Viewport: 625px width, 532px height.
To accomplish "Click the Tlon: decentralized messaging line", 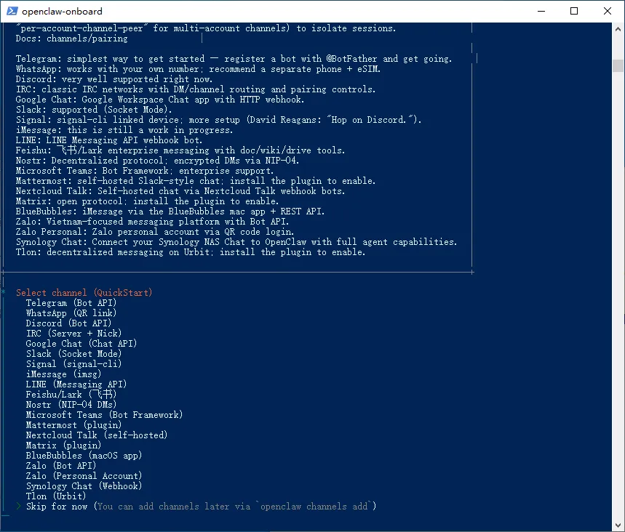I will tap(191, 252).
